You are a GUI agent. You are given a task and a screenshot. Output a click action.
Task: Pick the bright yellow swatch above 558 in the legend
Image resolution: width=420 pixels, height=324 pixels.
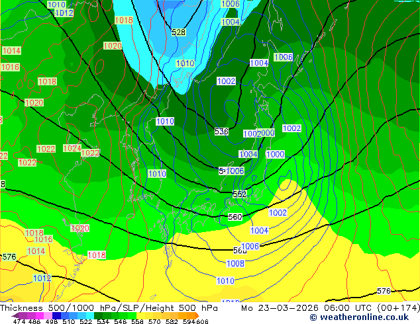click(x=140, y=315)
